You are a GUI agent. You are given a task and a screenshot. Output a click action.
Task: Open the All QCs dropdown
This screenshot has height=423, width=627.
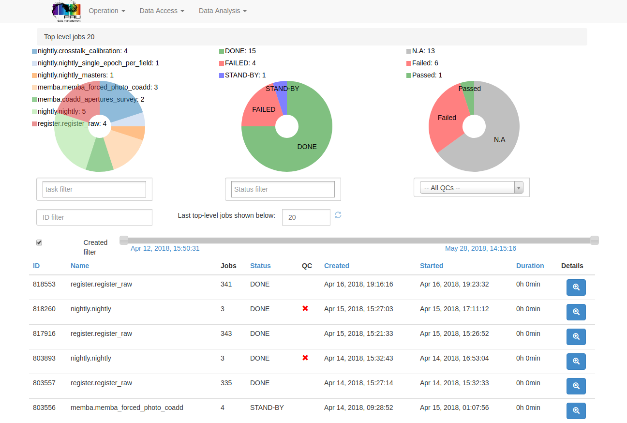click(471, 188)
